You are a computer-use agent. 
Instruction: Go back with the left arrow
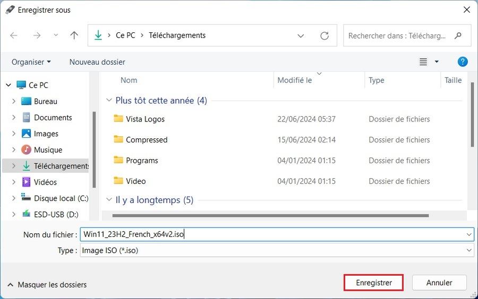[x=14, y=36]
